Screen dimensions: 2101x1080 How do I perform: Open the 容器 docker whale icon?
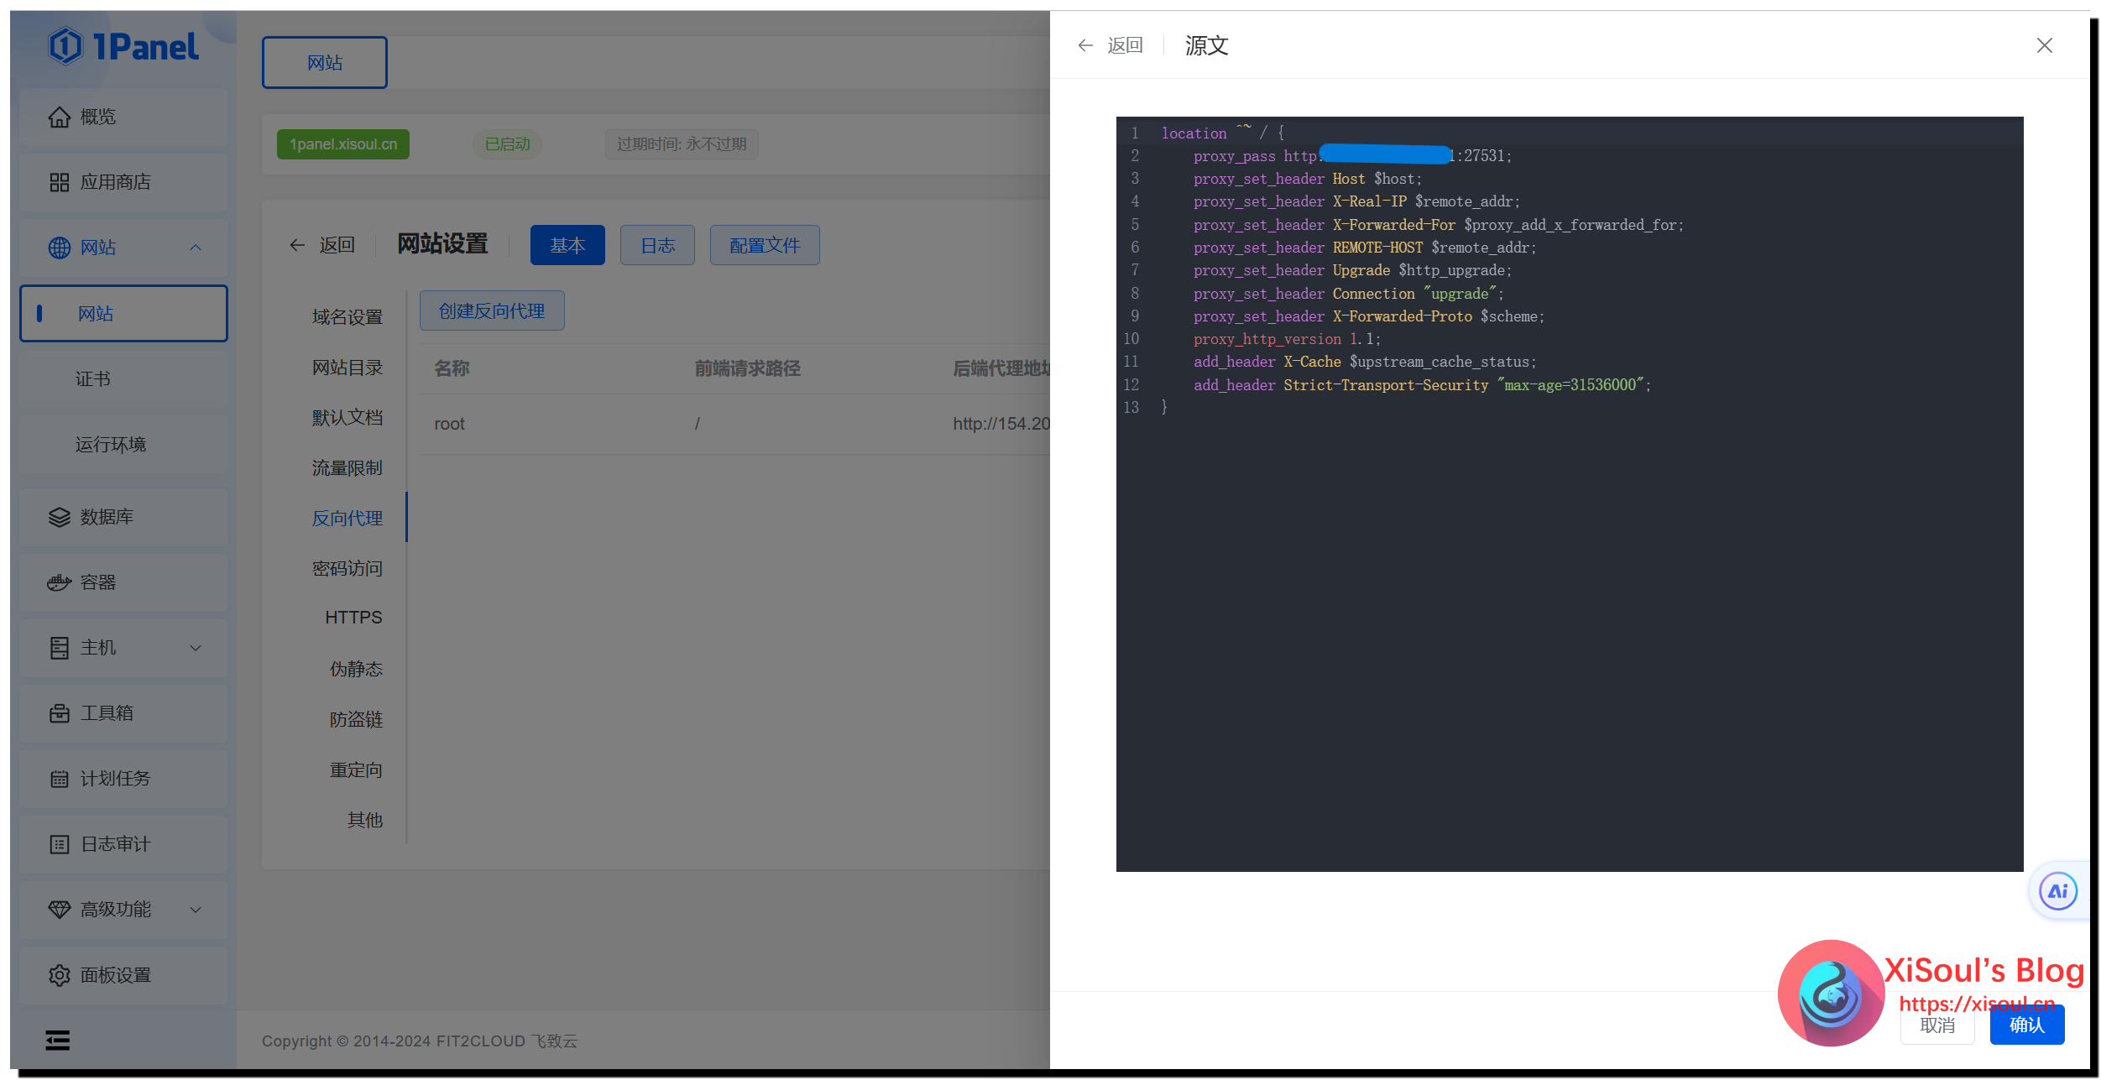click(x=59, y=582)
